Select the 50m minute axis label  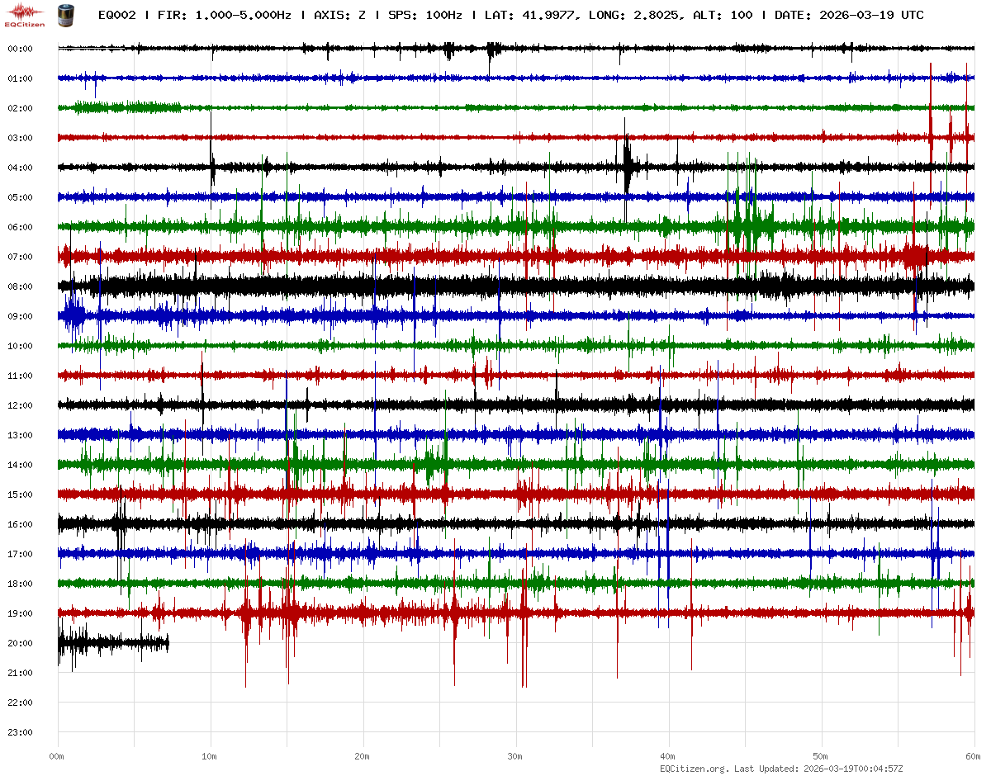click(821, 756)
